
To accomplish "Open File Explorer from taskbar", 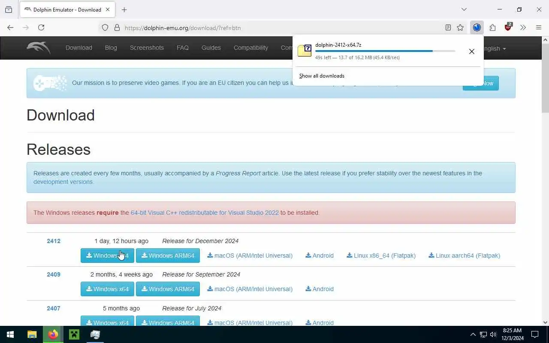I will pos(32,334).
